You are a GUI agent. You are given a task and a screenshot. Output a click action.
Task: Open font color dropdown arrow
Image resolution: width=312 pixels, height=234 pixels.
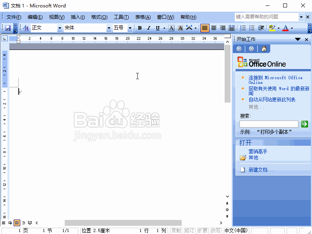pos(292,28)
